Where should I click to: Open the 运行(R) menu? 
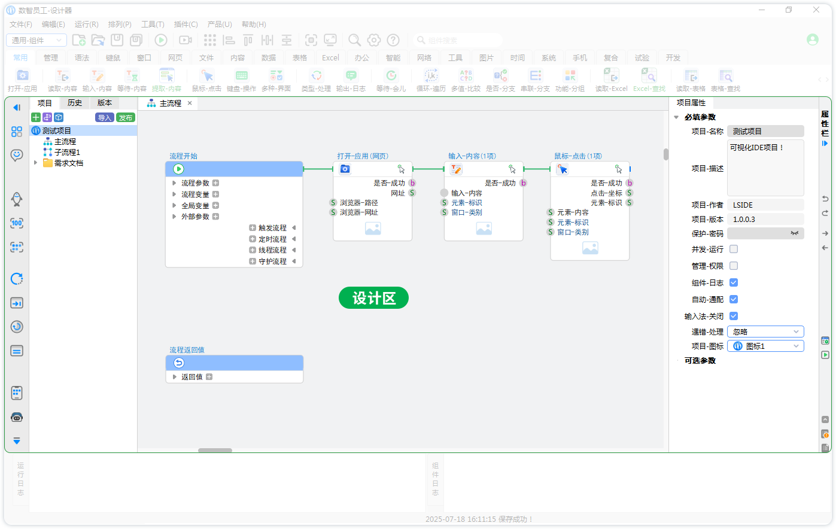point(86,24)
